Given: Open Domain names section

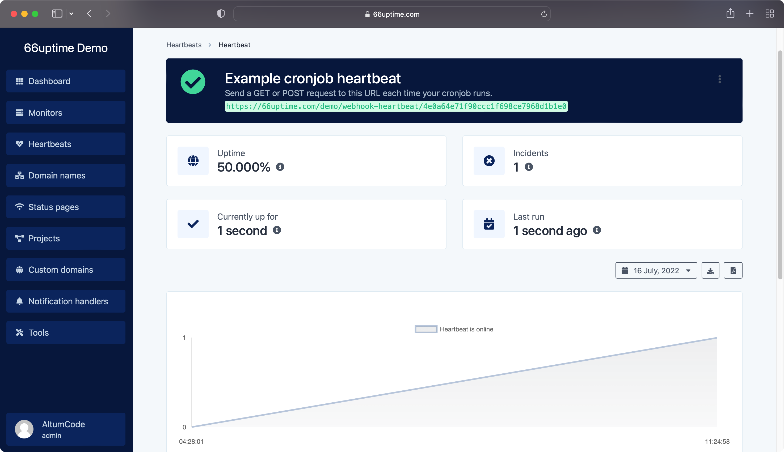Looking at the screenshot, I should [x=66, y=175].
